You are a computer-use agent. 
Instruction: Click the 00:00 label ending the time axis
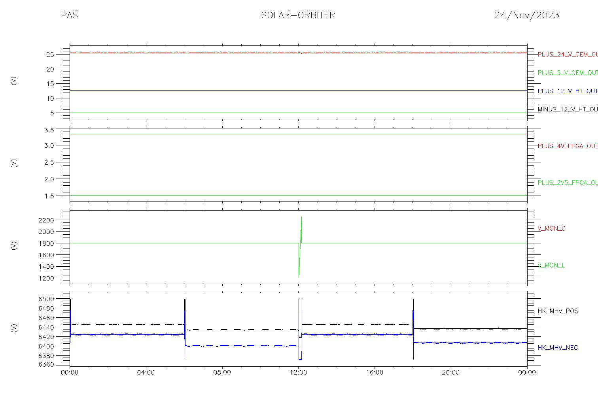tap(527, 373)
